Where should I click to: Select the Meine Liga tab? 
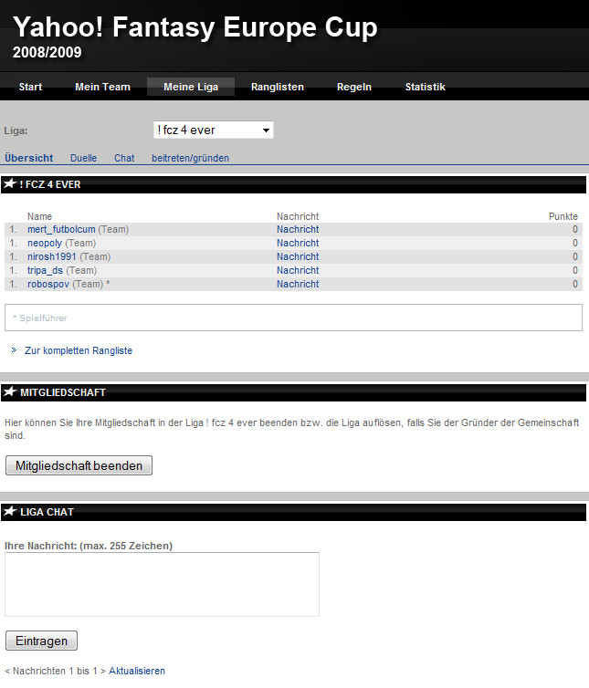coord(191,87)
